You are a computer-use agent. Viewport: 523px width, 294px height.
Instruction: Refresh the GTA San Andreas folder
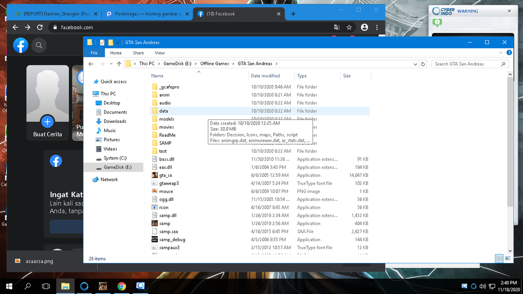[423, 64]
